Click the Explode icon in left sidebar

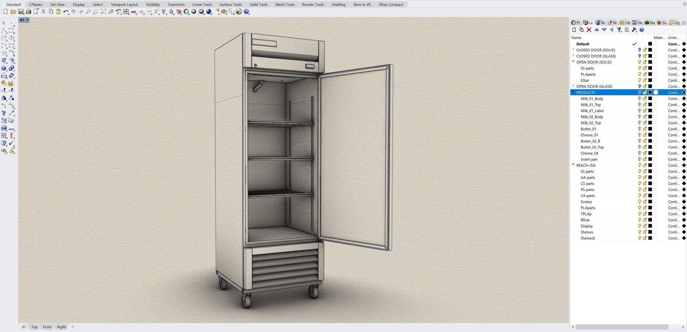11,83
